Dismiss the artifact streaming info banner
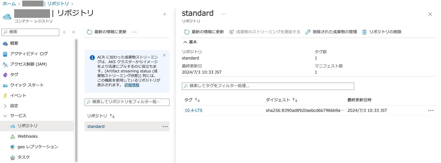The width and height of the screenshot is (441, 163). click(x=164, y=55)
